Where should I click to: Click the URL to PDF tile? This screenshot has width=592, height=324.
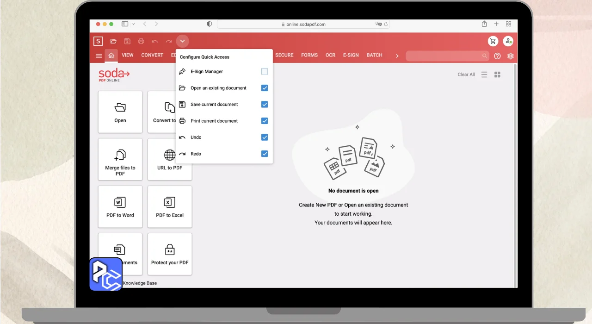[170, 160]
